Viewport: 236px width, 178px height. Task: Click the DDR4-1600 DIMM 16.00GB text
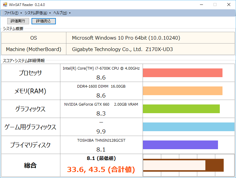point(101,86)
